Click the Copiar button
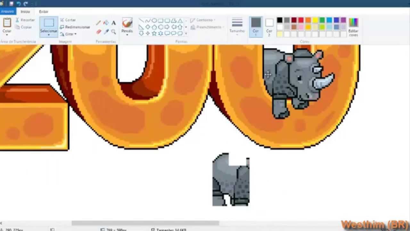410x231 pixels. (x=23, y=27)
